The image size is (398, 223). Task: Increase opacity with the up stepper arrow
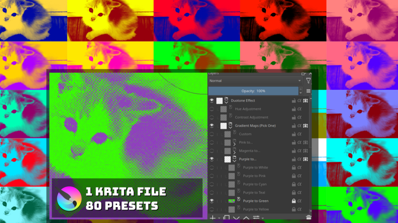[301, 89]
